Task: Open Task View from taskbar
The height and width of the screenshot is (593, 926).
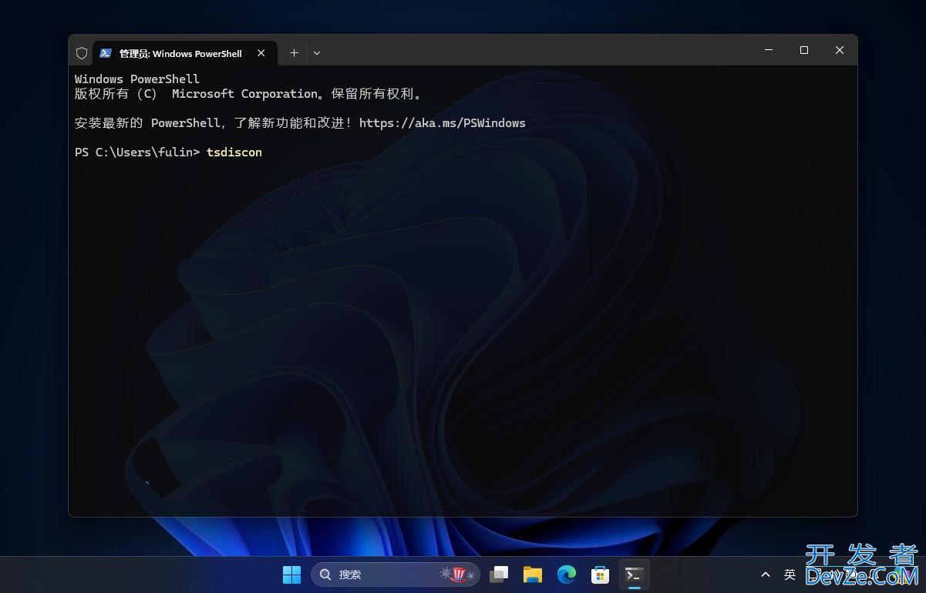Action: (x=499, y=575)
